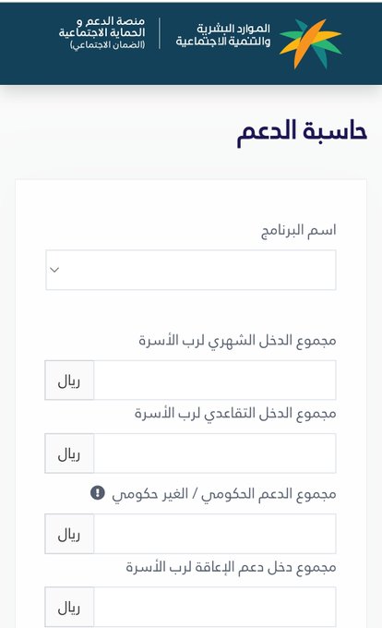
Task: Click the ريال suffix of the disability support field
Action: click(x=69, y=607)
